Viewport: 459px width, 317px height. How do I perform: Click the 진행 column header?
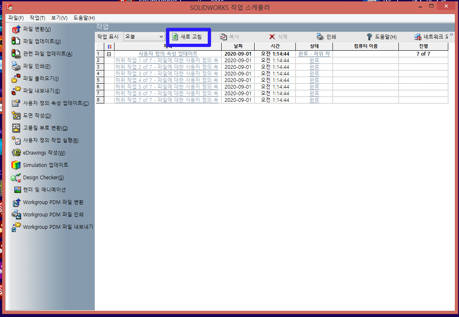coord(423,46)
